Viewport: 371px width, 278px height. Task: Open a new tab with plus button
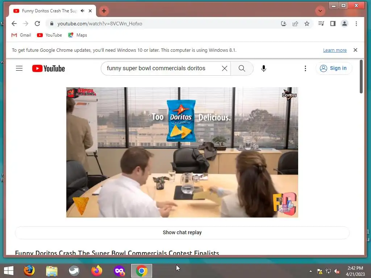pos(104,11)
